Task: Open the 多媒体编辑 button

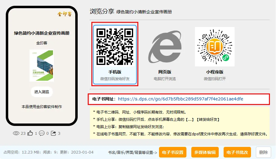Action: pyautogui.click(x=205, y=152)
